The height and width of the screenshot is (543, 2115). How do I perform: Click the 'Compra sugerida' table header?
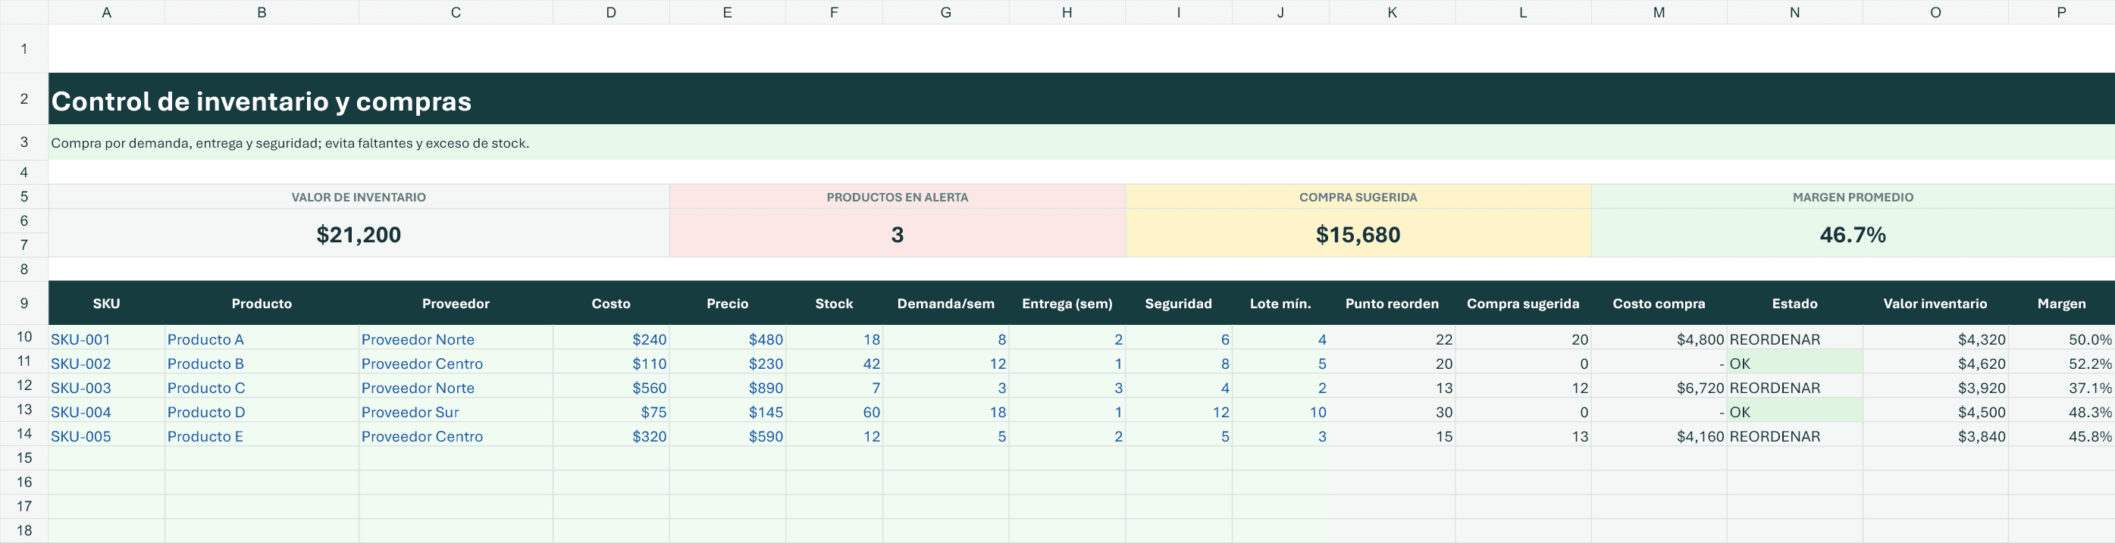[1523, 304]
